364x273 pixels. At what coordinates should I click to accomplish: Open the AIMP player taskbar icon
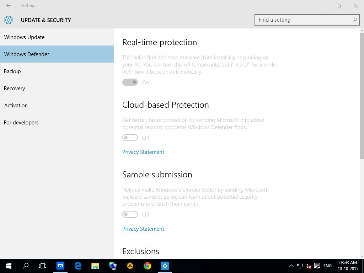(x=130, y=266)
